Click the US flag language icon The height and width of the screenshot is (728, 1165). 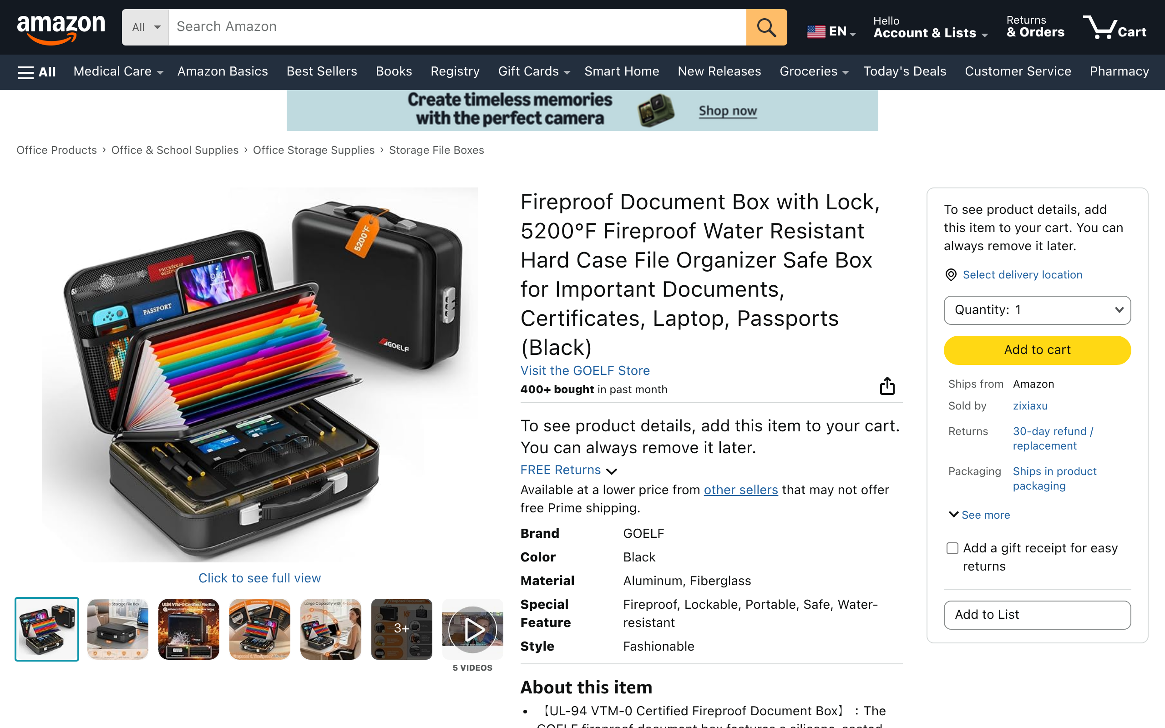[816, 32]
